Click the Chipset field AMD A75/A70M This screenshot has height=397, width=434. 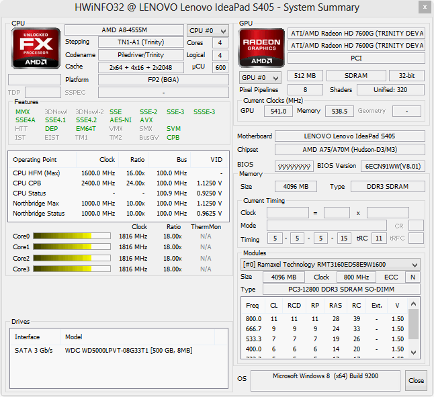pyautogui.click(x=350, y=150)
